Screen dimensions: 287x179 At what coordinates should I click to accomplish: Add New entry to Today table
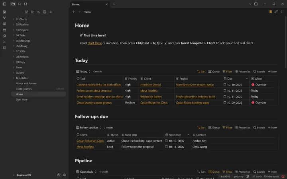(x=272, y=72)
